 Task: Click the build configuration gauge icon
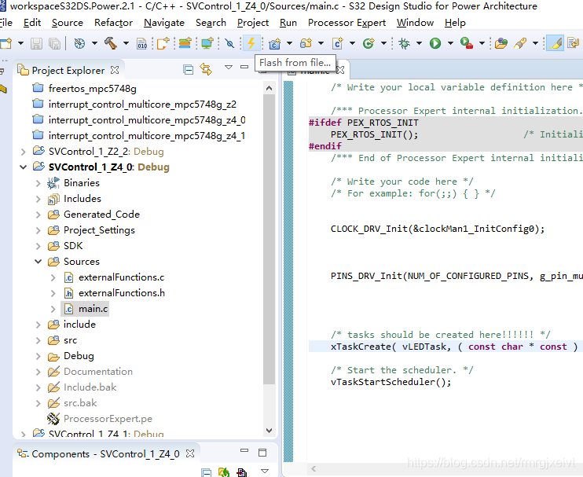coord(79,43)
